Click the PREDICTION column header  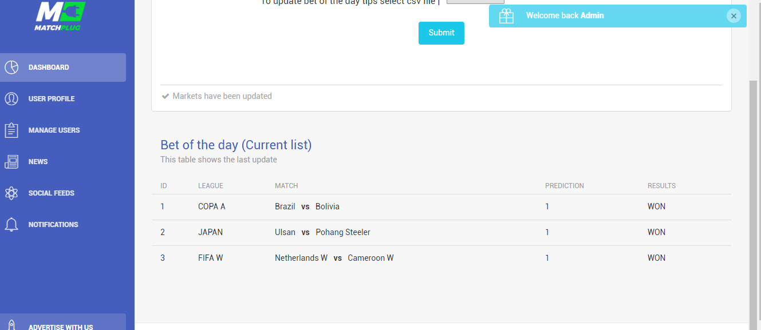[564, 186]
